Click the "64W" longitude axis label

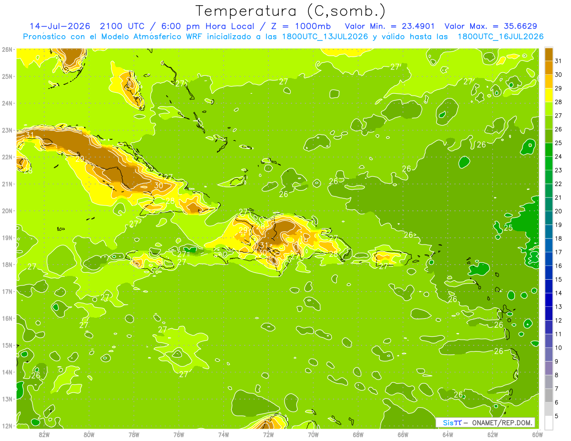click(x=448, y=435)
